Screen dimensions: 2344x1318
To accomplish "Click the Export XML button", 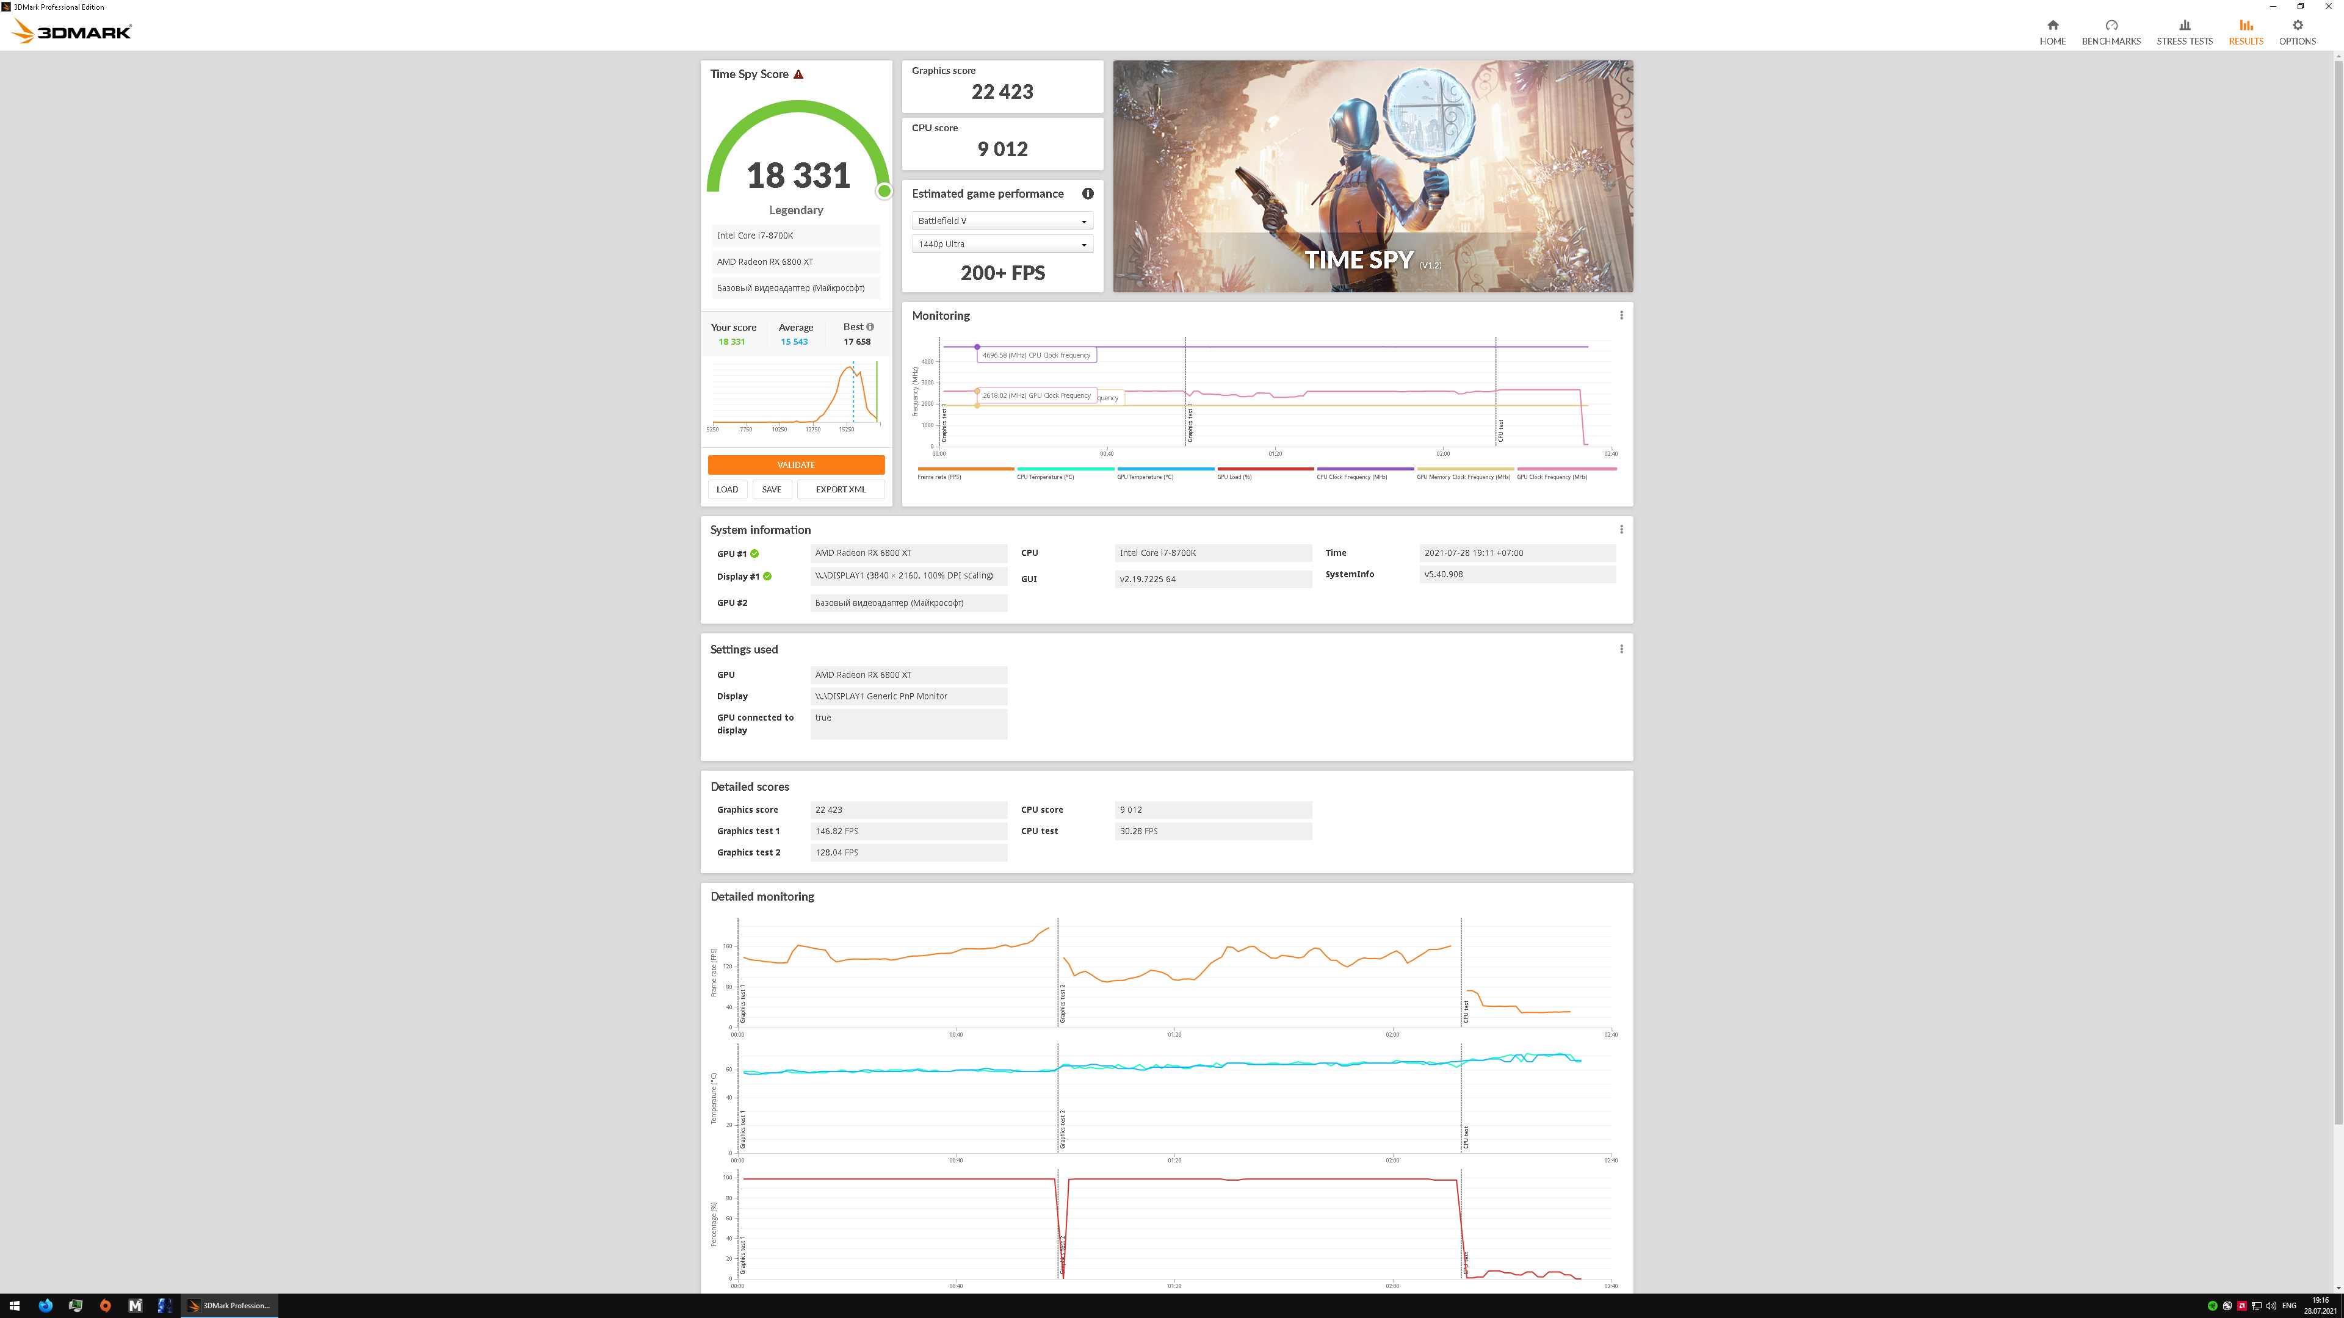I will 840,489.
